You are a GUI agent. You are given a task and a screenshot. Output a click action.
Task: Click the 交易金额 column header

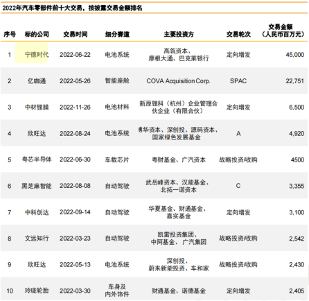pos(283,31)
